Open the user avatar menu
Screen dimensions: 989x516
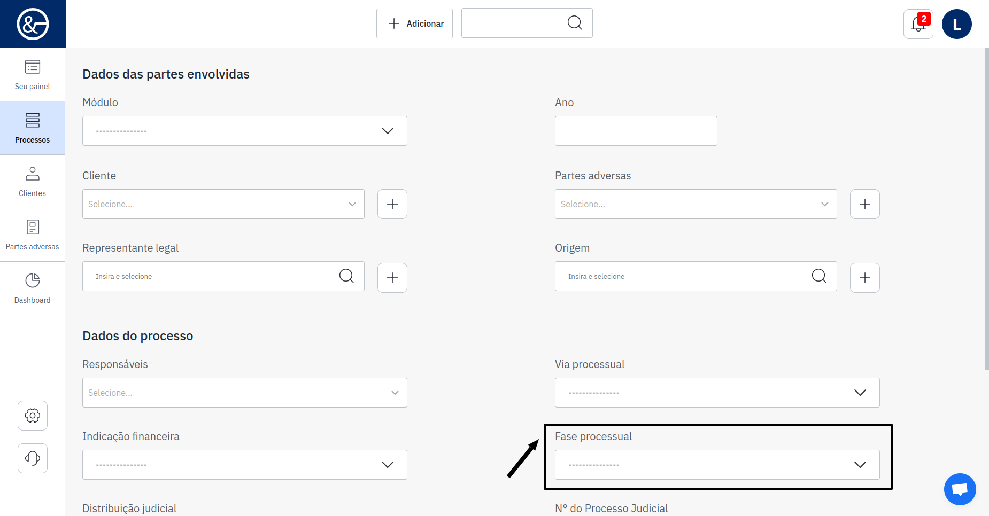click(956, 24)
